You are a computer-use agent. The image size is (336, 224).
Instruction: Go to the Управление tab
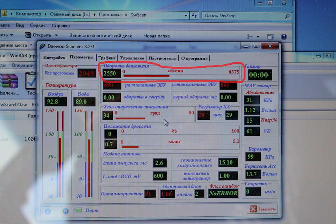[x=132, y=58]
